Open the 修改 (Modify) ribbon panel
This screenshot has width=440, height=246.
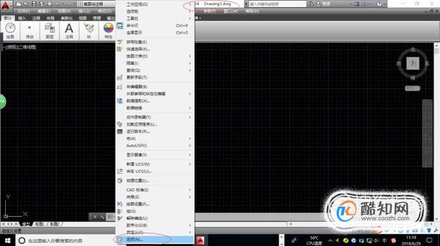30,30
